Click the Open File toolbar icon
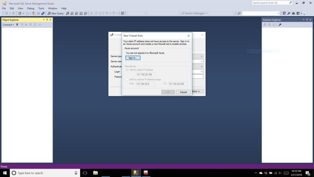Screen dimensions: 314x177 (34, 13)
